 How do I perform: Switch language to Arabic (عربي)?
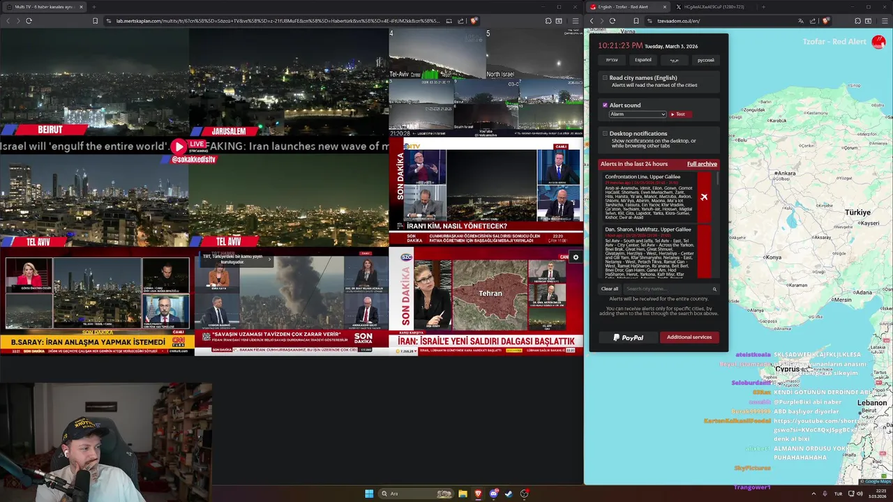point(675,60)
